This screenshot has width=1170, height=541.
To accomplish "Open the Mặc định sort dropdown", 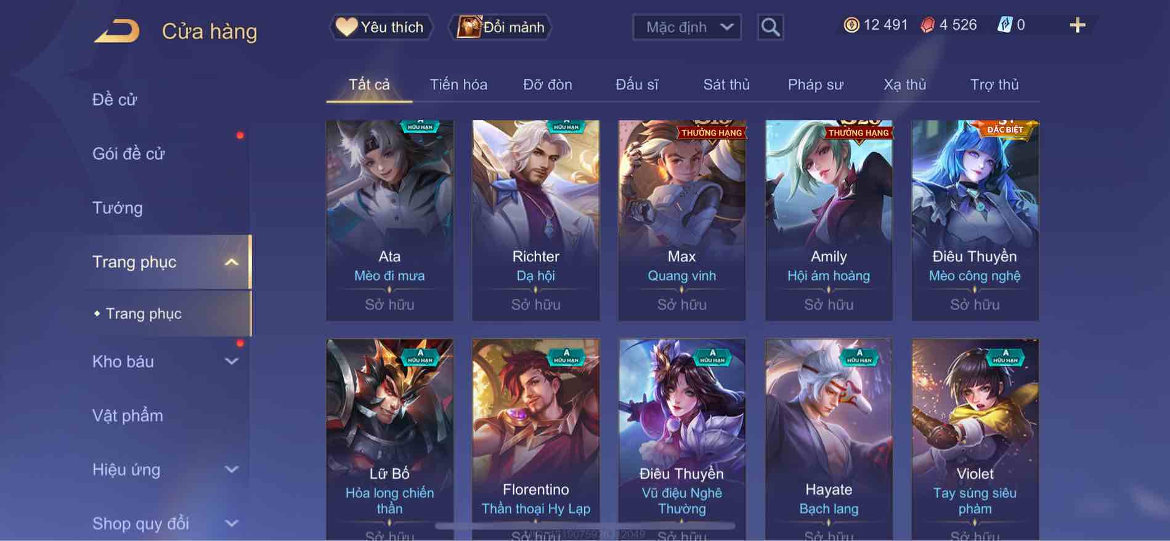I will (x=687, y=27).
